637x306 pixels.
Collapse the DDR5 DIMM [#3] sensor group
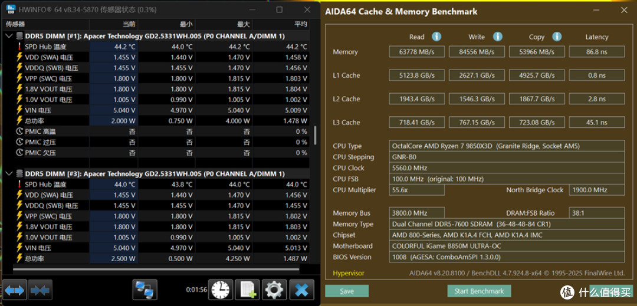(x=9, y=174)
